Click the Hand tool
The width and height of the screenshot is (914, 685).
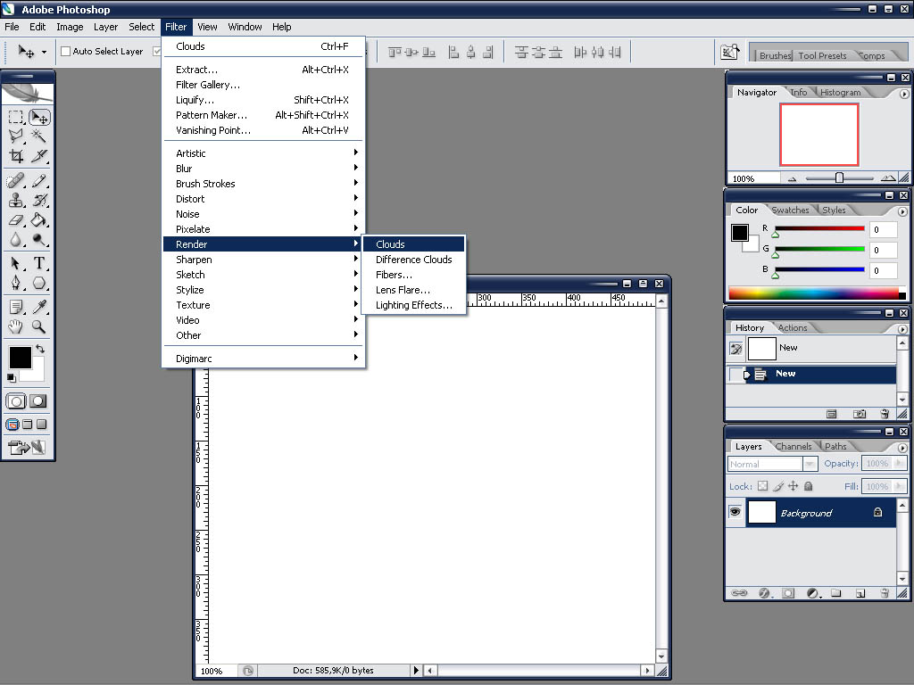16,327
